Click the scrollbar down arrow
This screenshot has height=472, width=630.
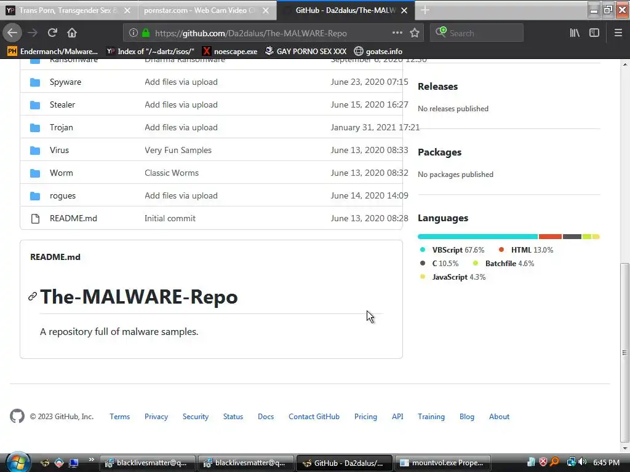(624, 448)
